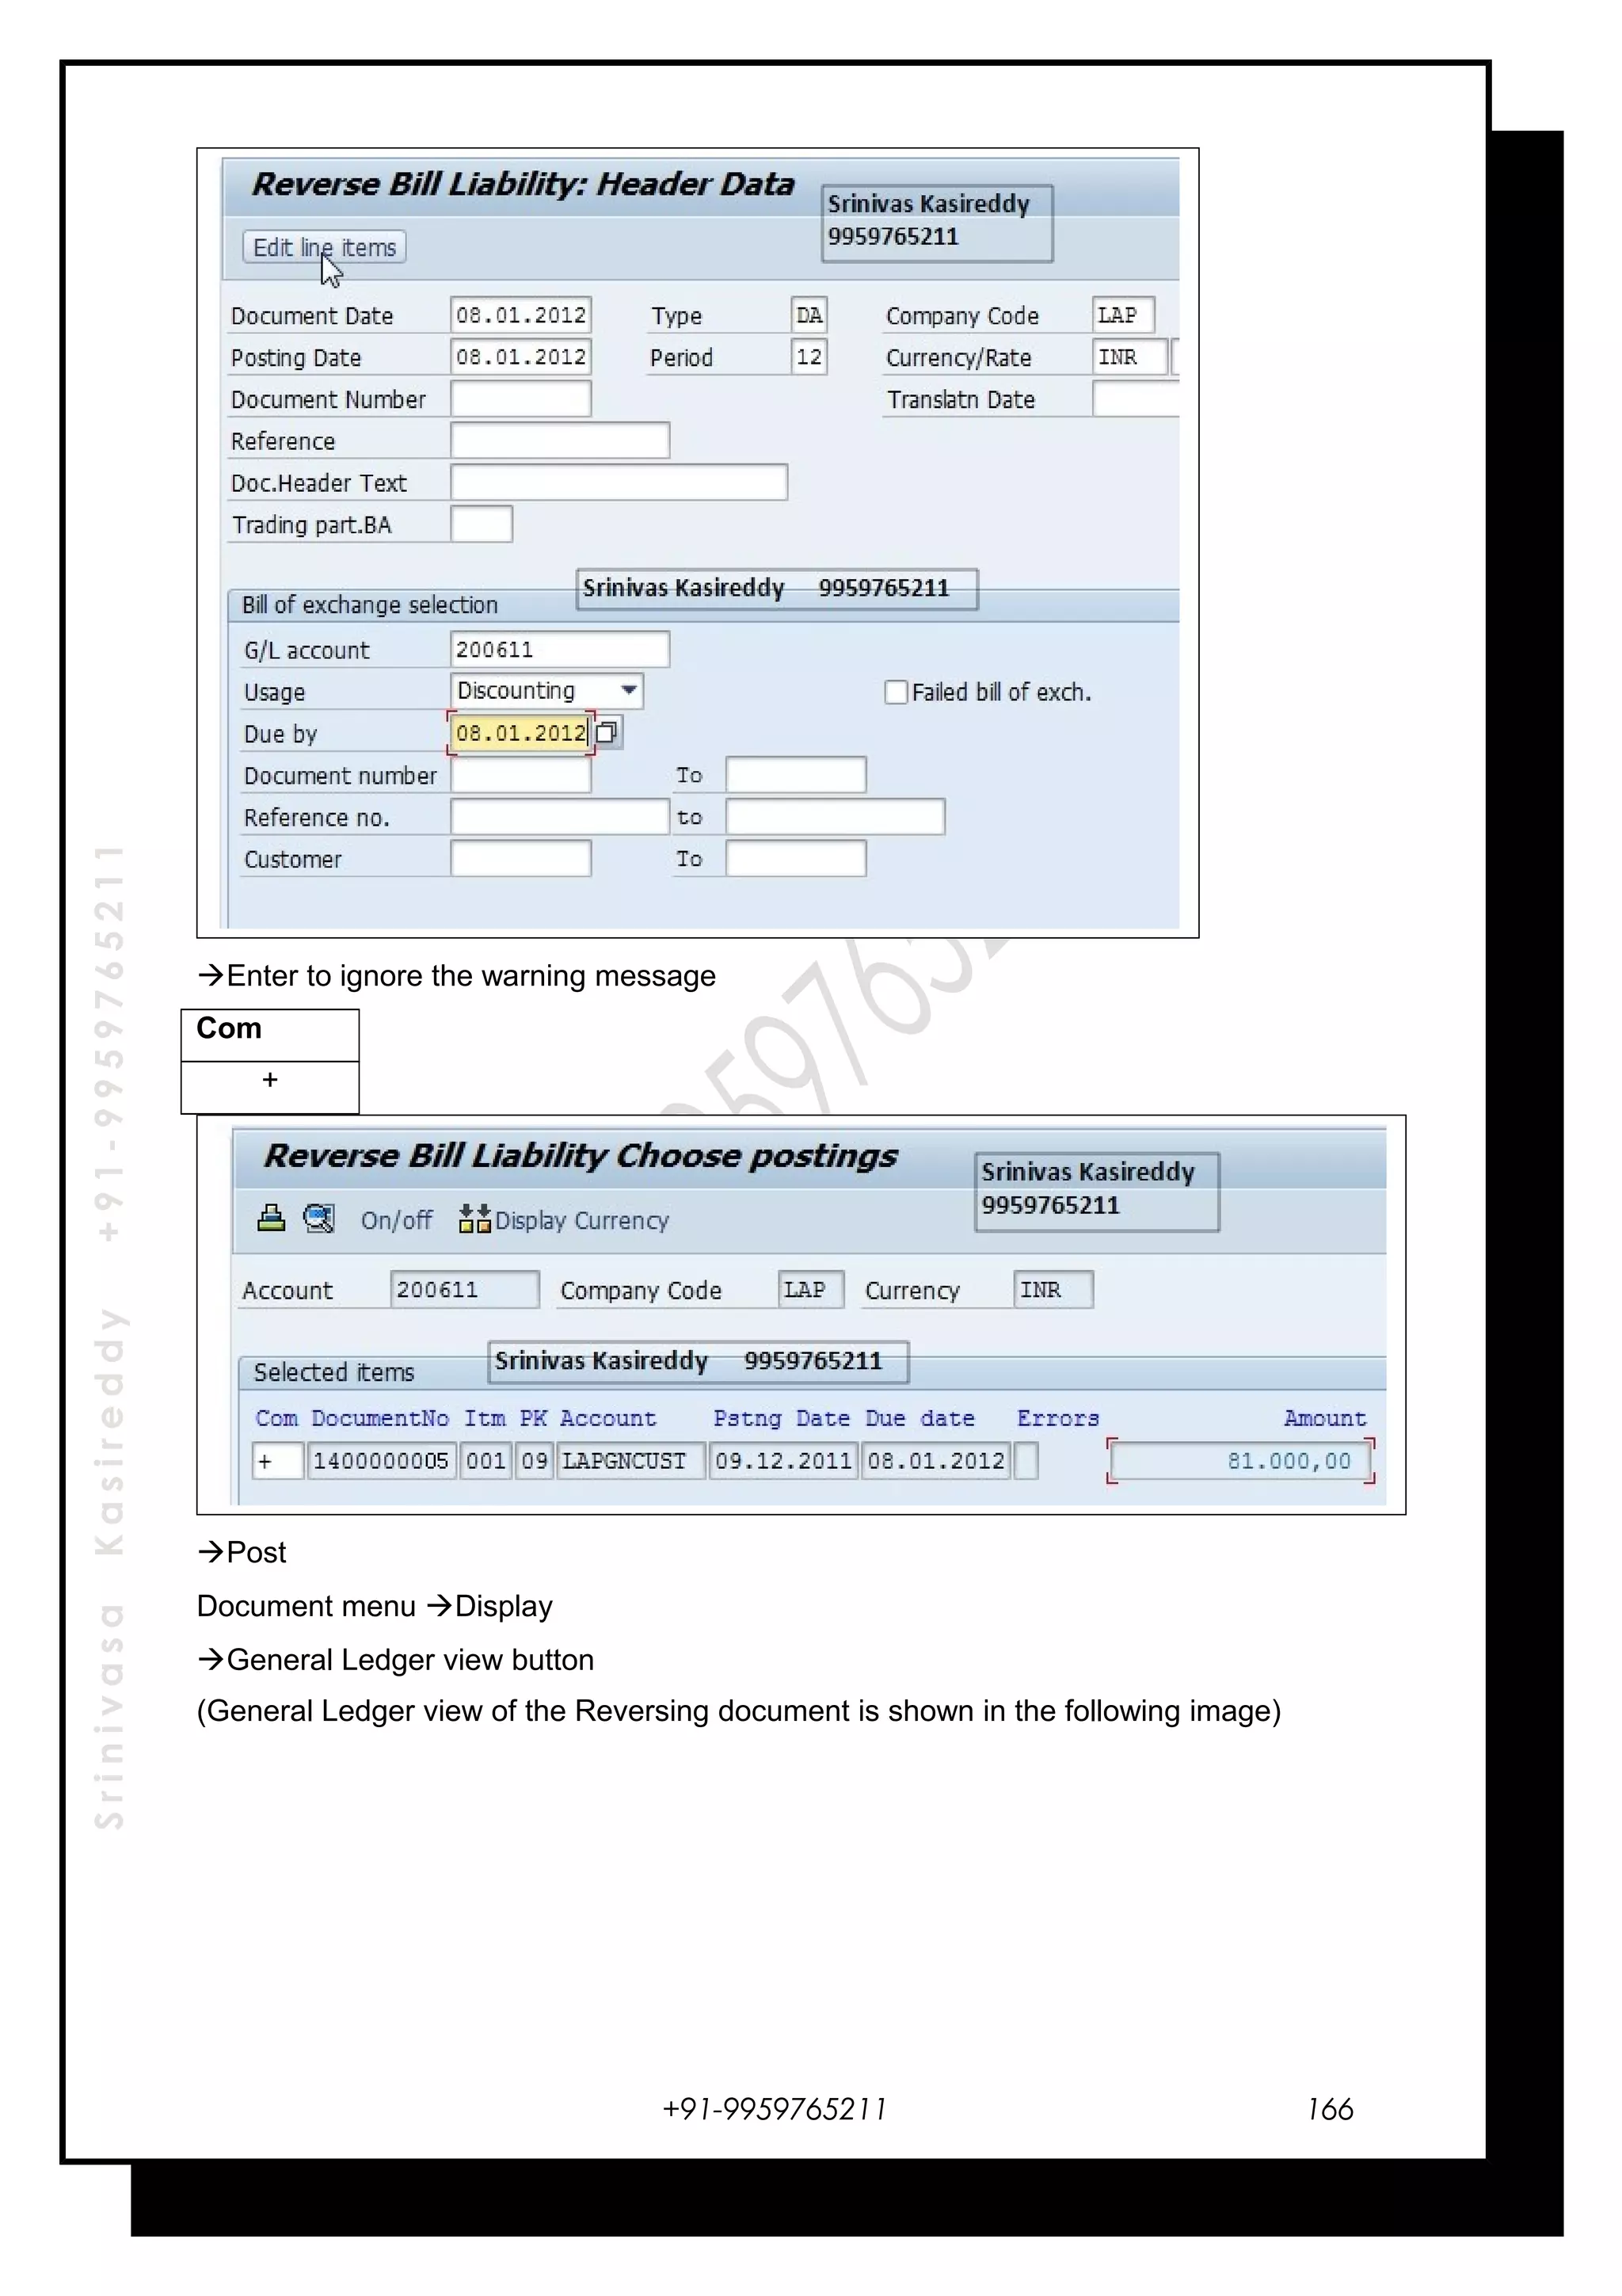Toggle the Errors checkbox in item row
The width and height of the screenshot is (1622, 2296).
tap(1026, 1461)
